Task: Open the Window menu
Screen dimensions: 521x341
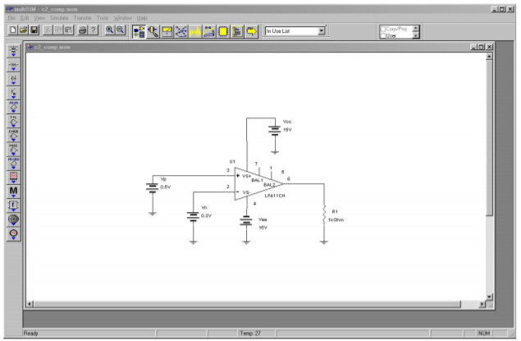Action: click(122, 17)
